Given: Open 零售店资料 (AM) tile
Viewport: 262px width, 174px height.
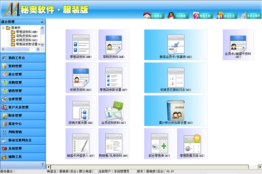Looking at the screenshot, I should click(x=81, y=45).
